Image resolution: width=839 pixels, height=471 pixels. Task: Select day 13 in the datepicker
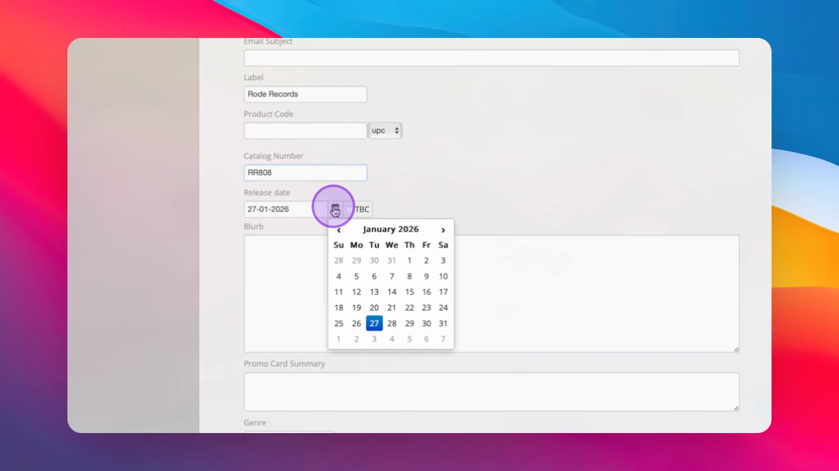pos(374,292)
